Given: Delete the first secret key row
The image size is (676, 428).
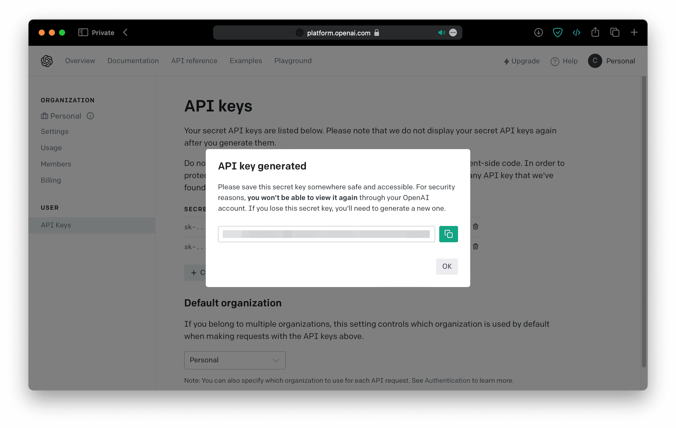Looking at the screenshot, I should click(475, 227).
